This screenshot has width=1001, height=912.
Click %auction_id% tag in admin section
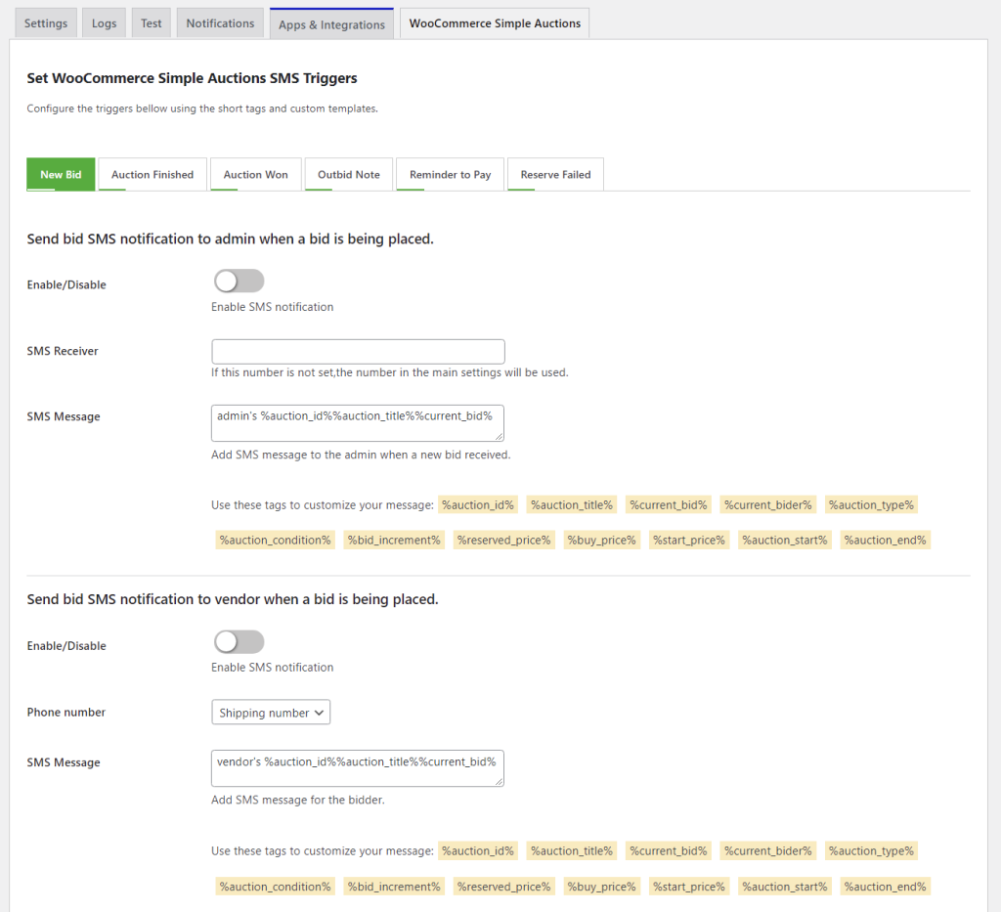477,504
